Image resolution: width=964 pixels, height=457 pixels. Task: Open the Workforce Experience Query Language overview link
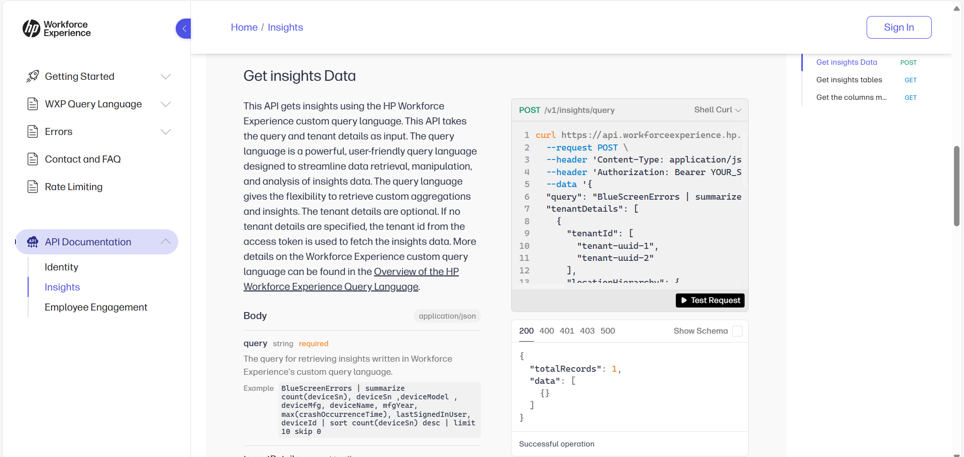pyautogui.click(x=351, y=279)
